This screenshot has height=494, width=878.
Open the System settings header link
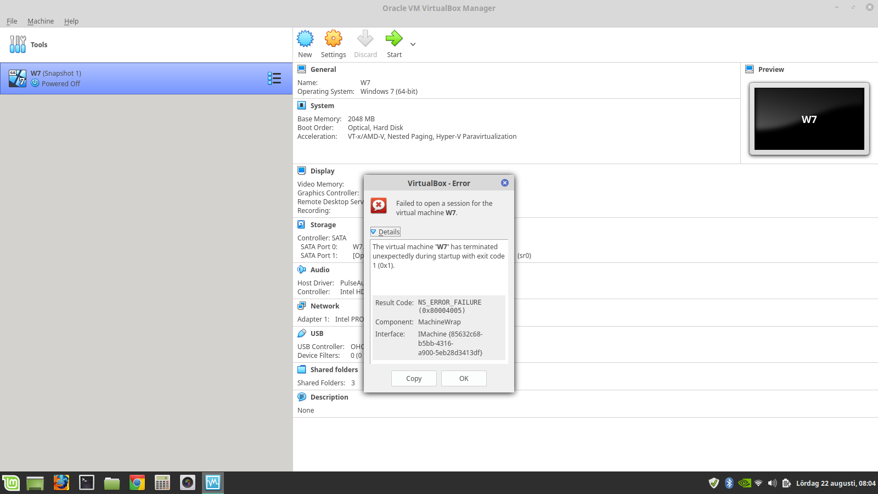pyautogui.click(x=322, y=106)
